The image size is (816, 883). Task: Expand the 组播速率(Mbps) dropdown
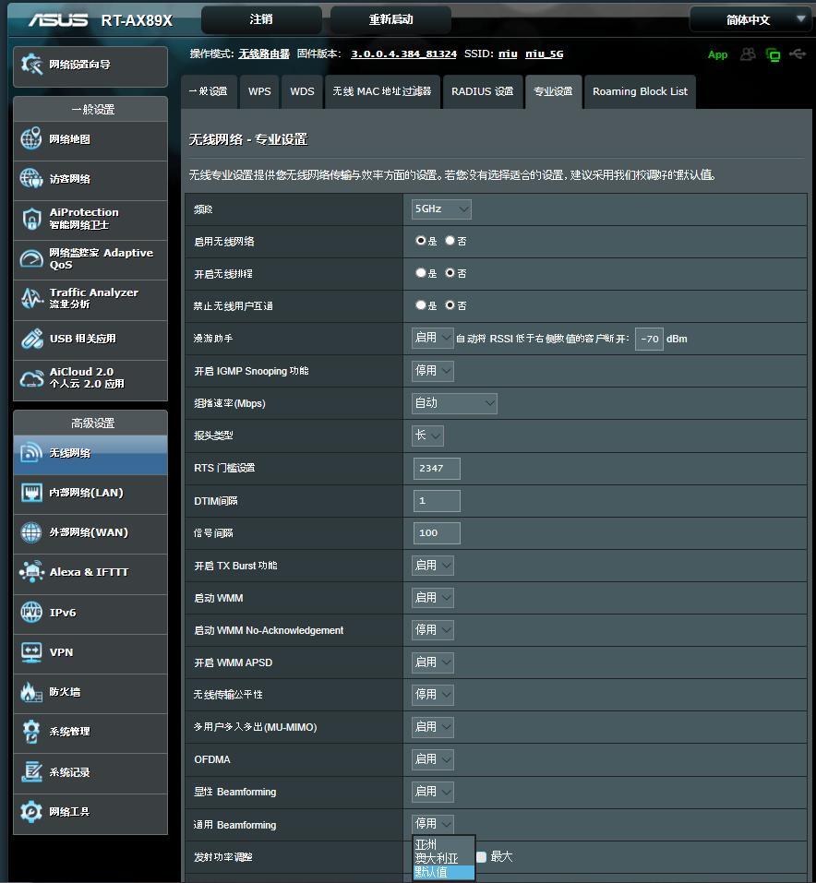click(454, 403)
